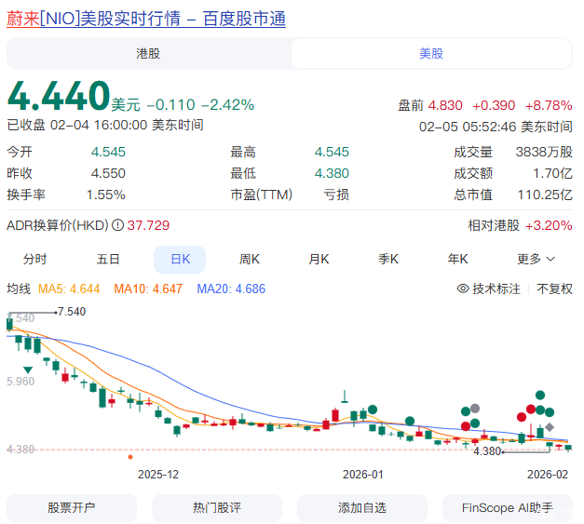The height and width of the screenshot is (524, 584).
Task: Click the green circle marker near 2026-01
Action: pos(373,409)
